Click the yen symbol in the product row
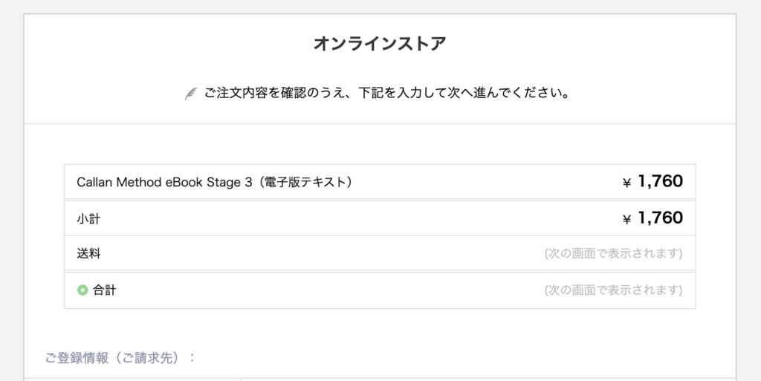Viewport: 761px width, 381px height. tap(627, 183)
